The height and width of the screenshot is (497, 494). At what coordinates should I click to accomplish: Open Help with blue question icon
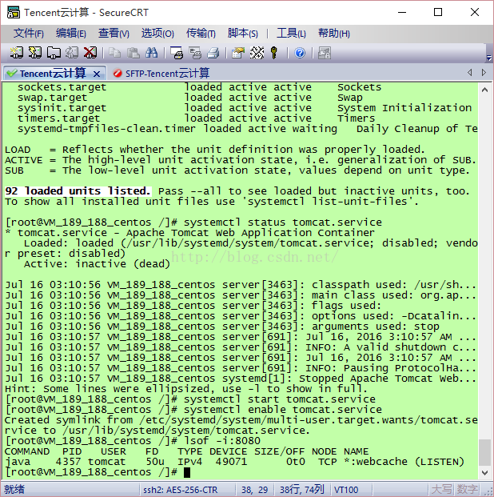(x=300, y=53)
